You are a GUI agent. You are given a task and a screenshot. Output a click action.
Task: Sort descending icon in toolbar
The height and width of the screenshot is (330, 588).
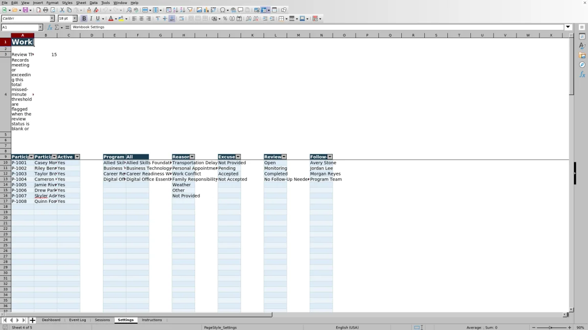(183, 10)
